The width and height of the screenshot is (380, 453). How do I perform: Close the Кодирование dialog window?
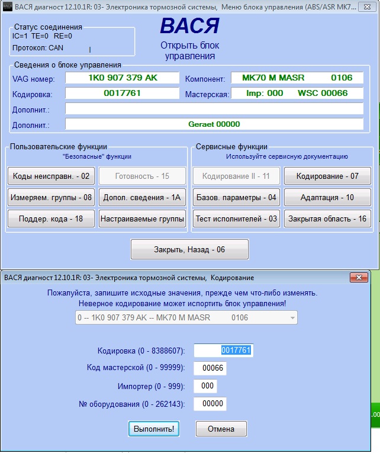coord(359,277)
